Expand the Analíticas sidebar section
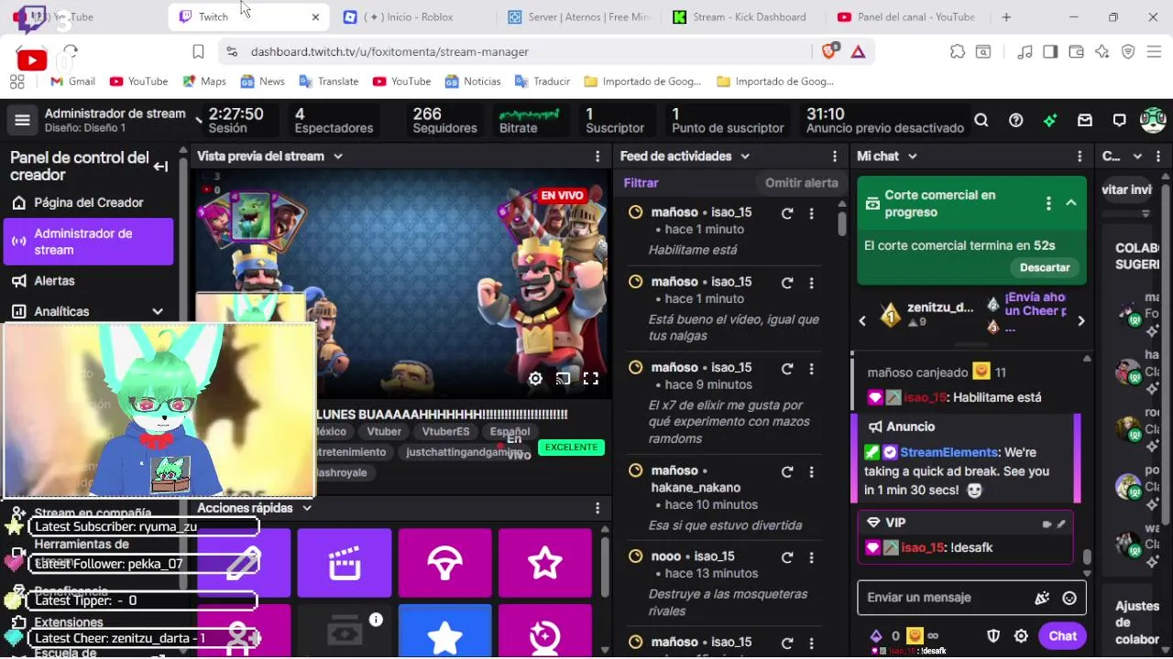Image resolution: width=1173 pixels, height=659 pixels. pos(158,312)
